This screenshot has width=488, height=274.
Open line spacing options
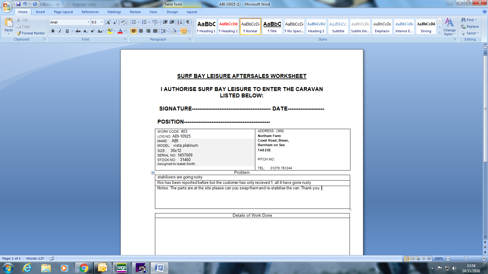164,31
